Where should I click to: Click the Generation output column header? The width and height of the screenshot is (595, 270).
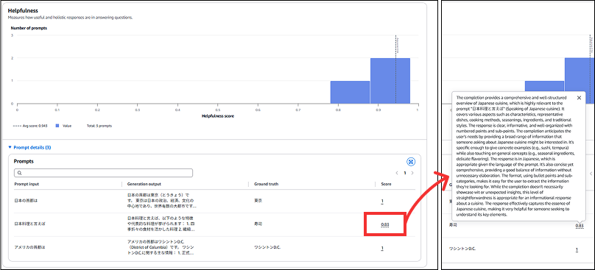(x=144, y=184)
